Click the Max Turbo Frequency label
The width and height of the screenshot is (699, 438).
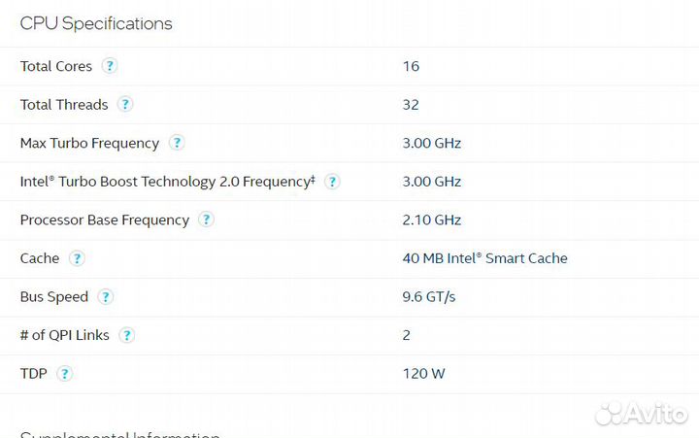[x=89, y=143]
